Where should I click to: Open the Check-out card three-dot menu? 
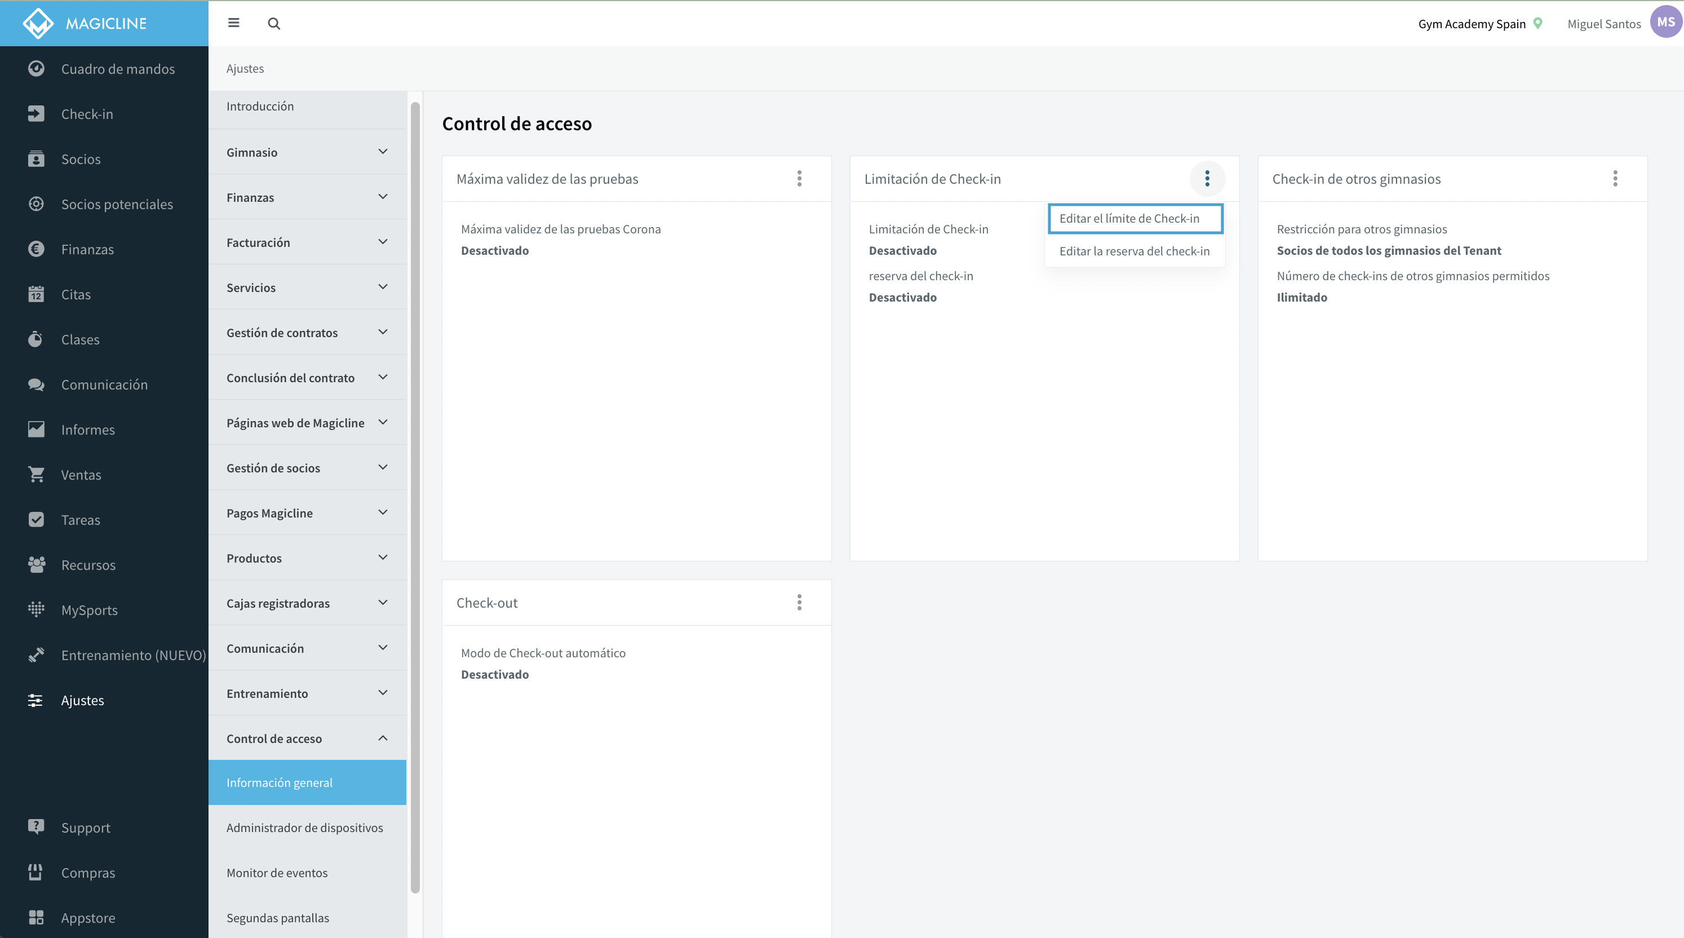[799, 603]
